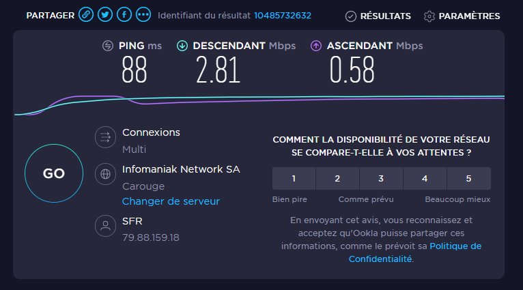This screenshot has width=523, height=290.
Task: Click the SFR user icon
Action: point(105,226)
